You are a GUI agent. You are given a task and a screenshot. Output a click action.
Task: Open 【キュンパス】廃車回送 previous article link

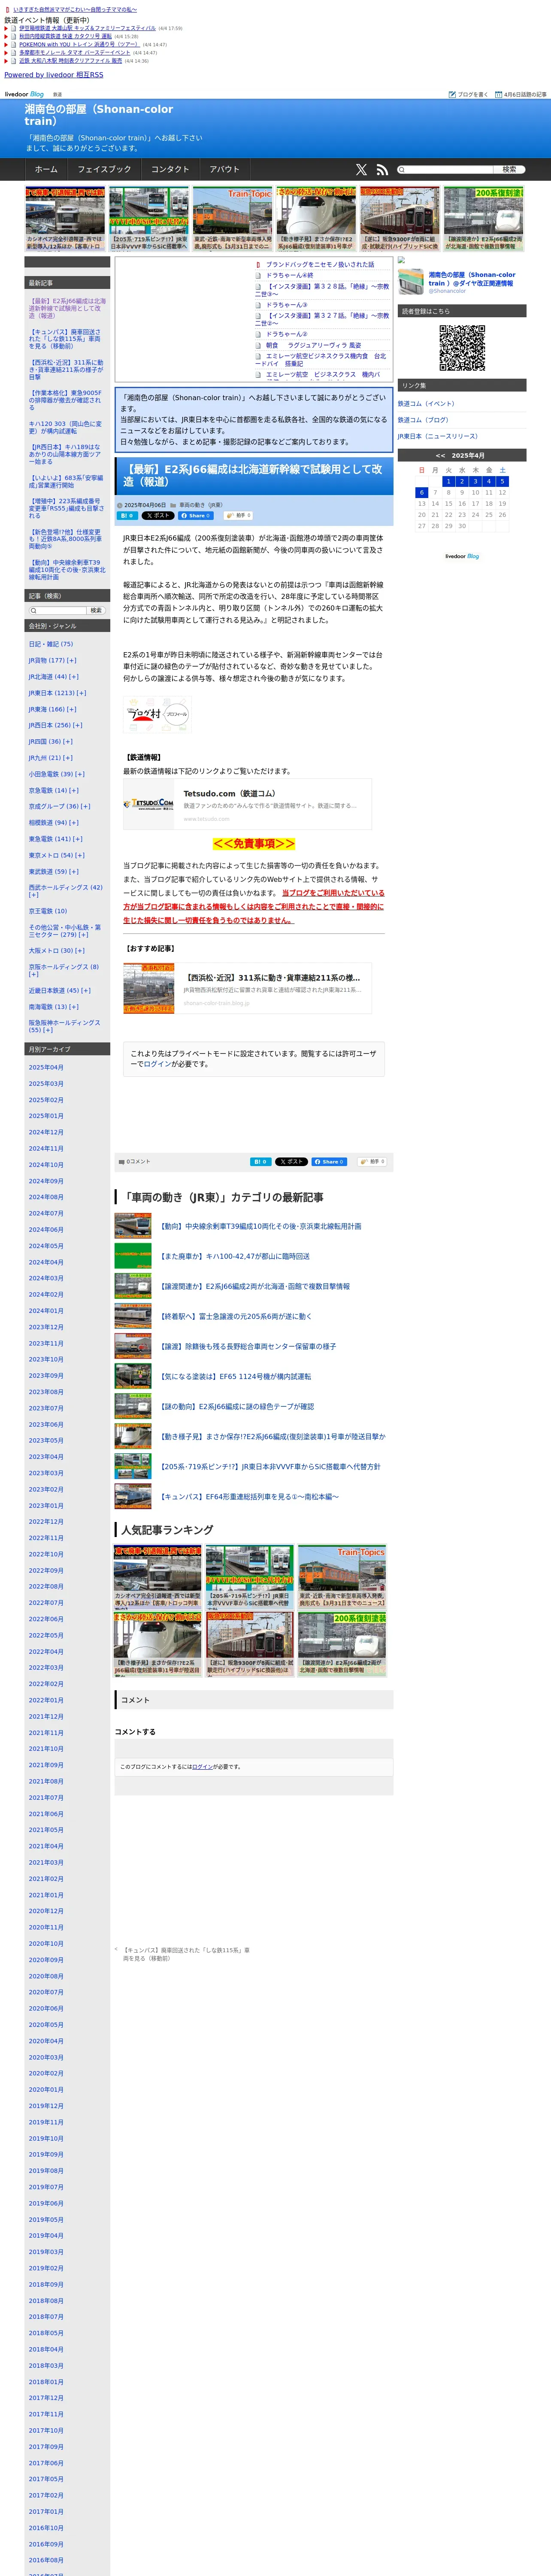(186, 1954)
